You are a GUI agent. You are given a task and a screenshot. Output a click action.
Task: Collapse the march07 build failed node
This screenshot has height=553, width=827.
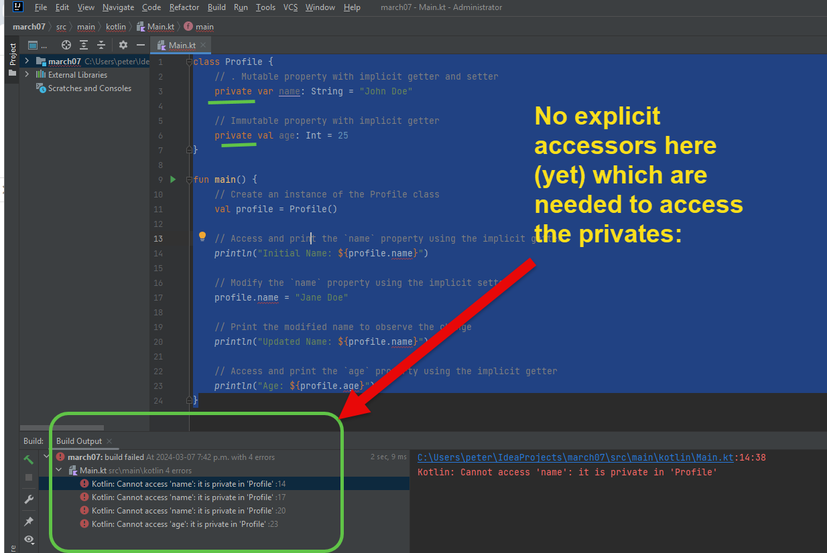(x=46, y=457)
